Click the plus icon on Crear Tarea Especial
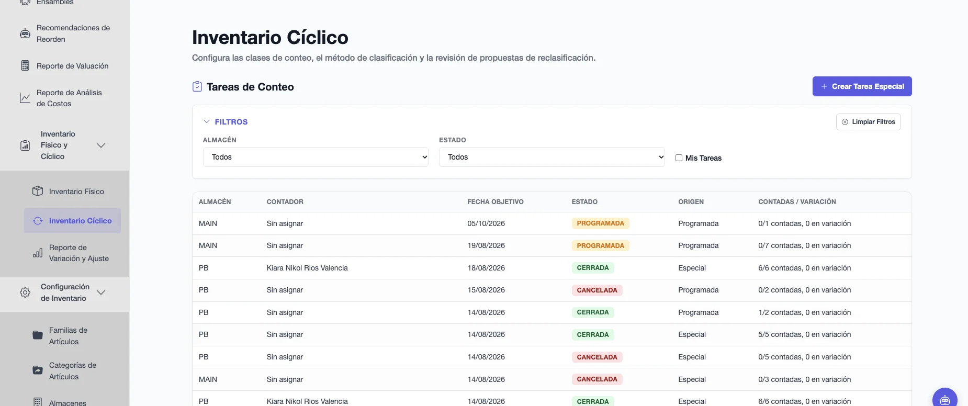The height and width of the screenshot is (406, 968). point(824,86)
